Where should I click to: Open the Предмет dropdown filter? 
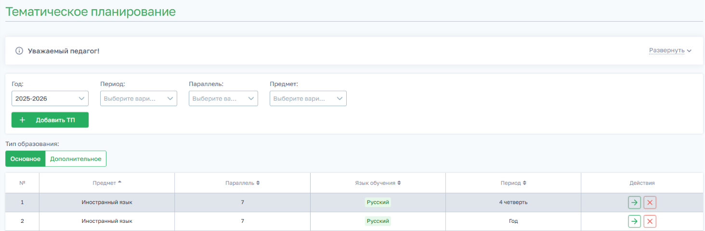point(308,98)
